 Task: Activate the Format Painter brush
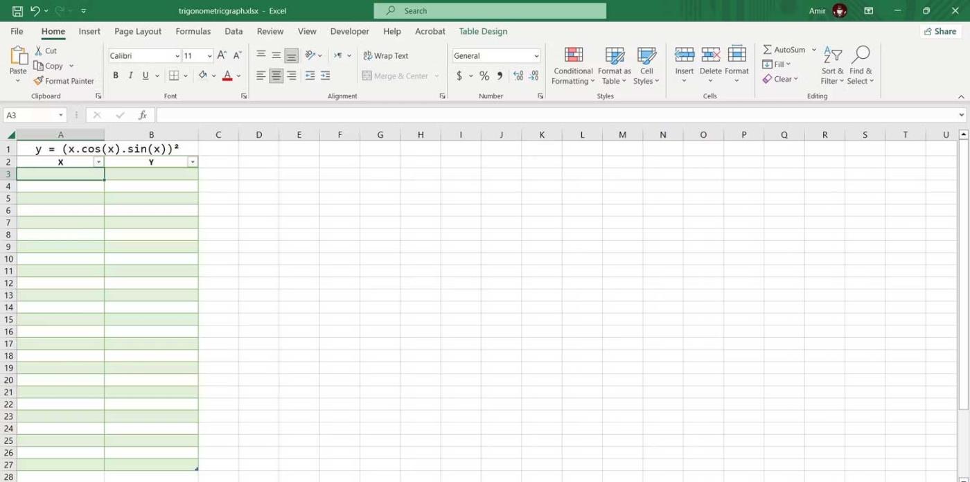[64, 81]
